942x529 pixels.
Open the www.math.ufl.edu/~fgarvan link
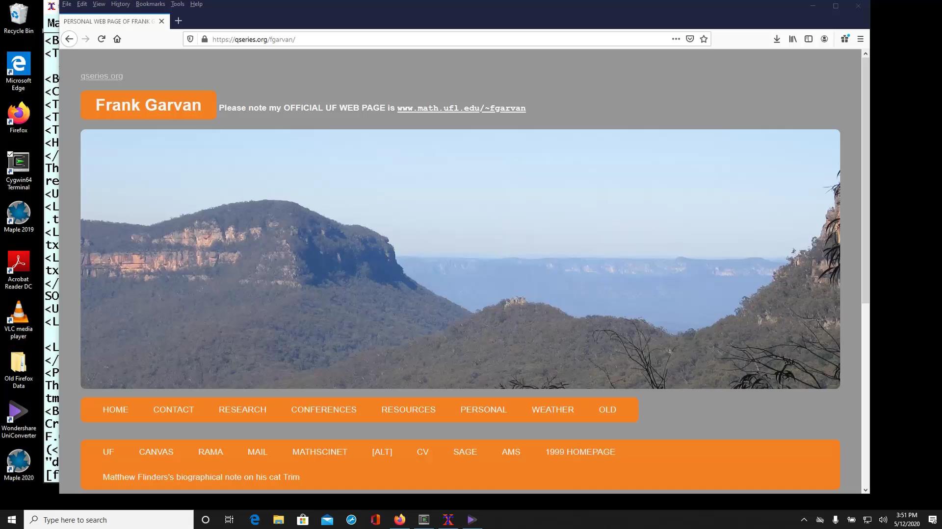tap(461, 108)
